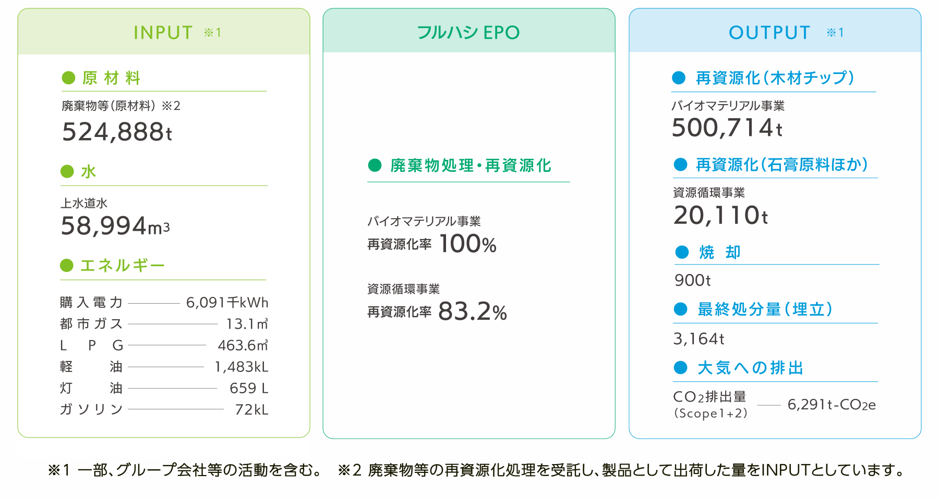Click the 100% recycling rate figure
This screenshot has height=500, width=939.
(x=468, y=244)
